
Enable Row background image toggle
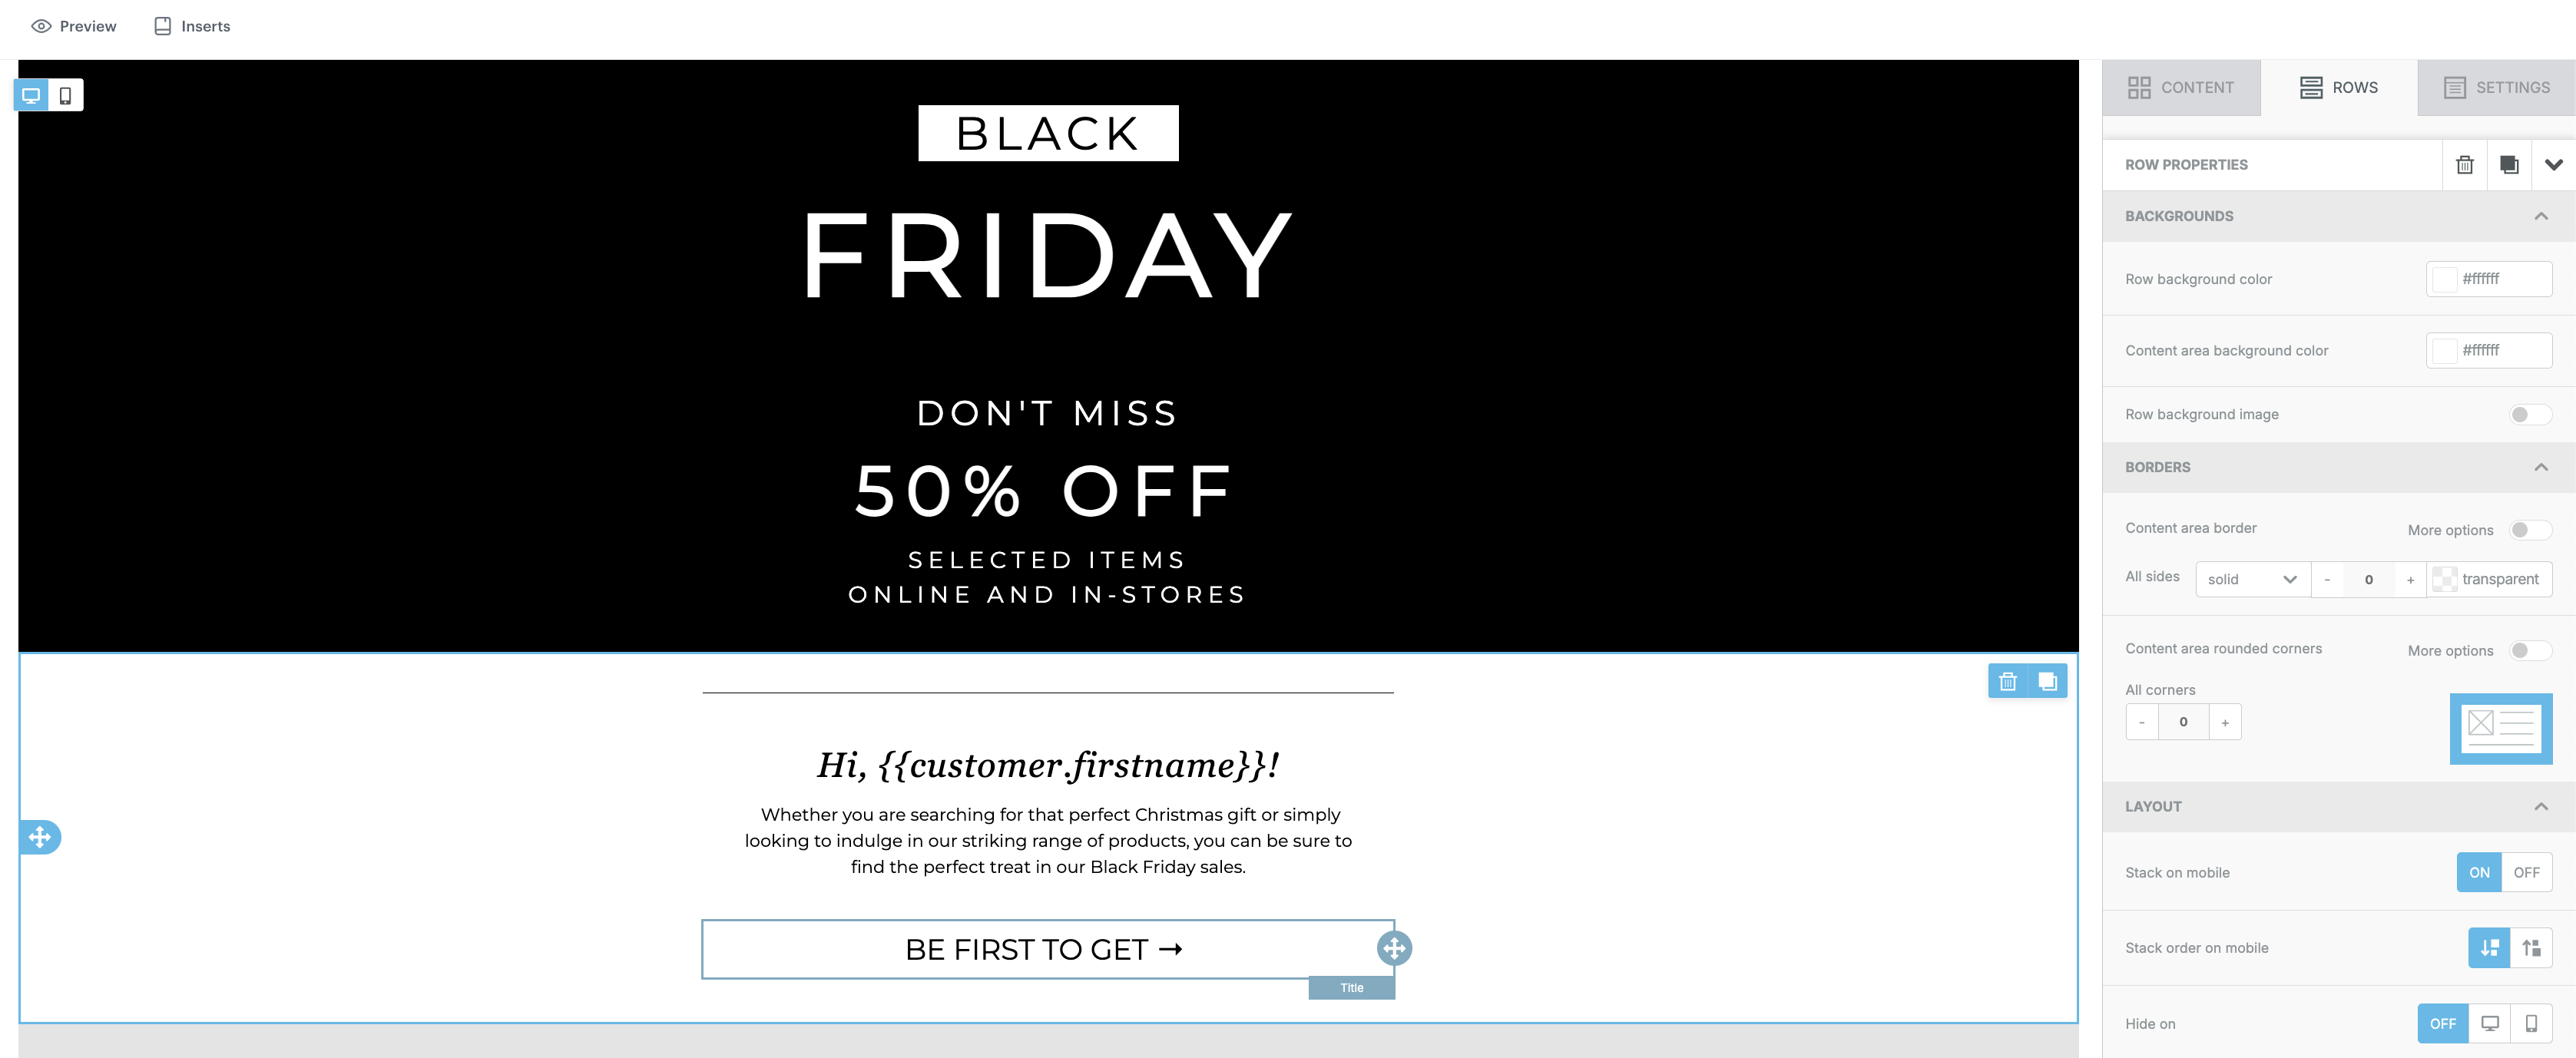tap(2529, 415)
